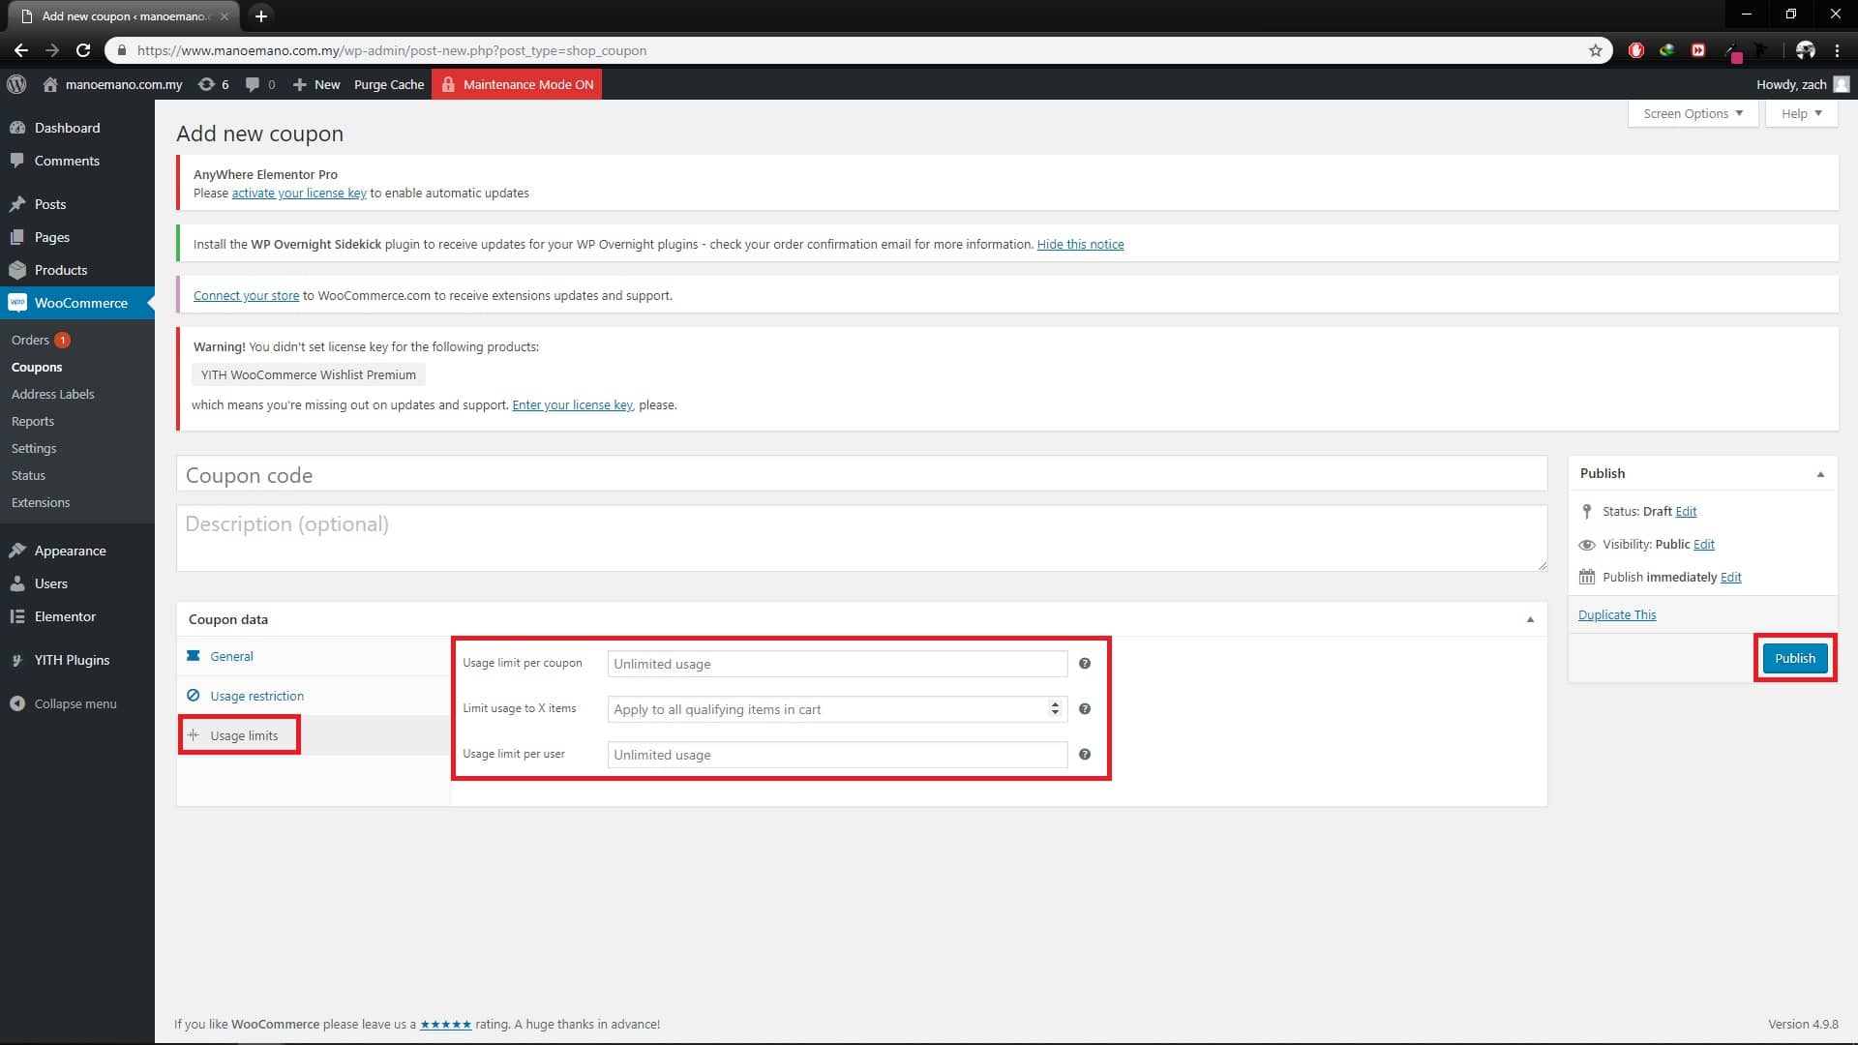
Task: Click Limit usage to X items field
Action: click(837, 709)
